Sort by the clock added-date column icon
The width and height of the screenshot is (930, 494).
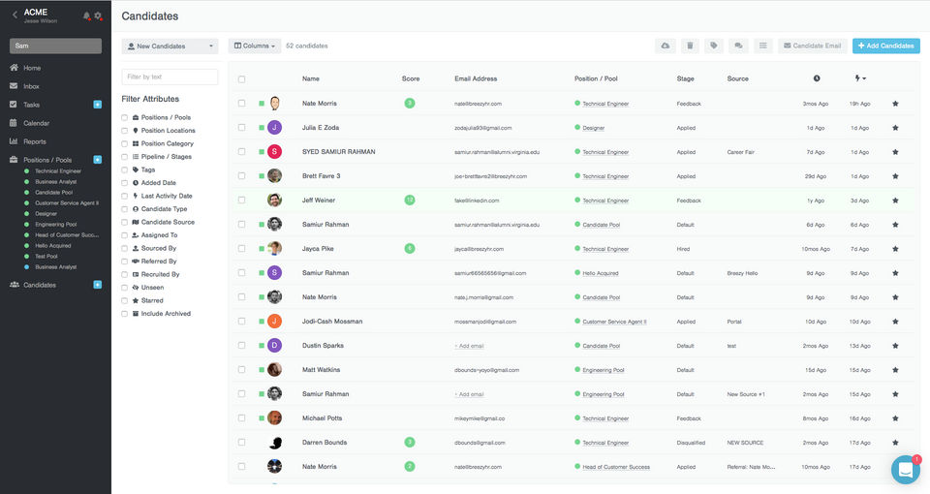tap(817, 78)
